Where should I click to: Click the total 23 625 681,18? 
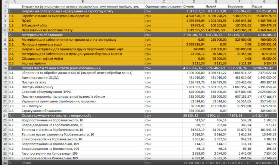click(x=266, y=11)
